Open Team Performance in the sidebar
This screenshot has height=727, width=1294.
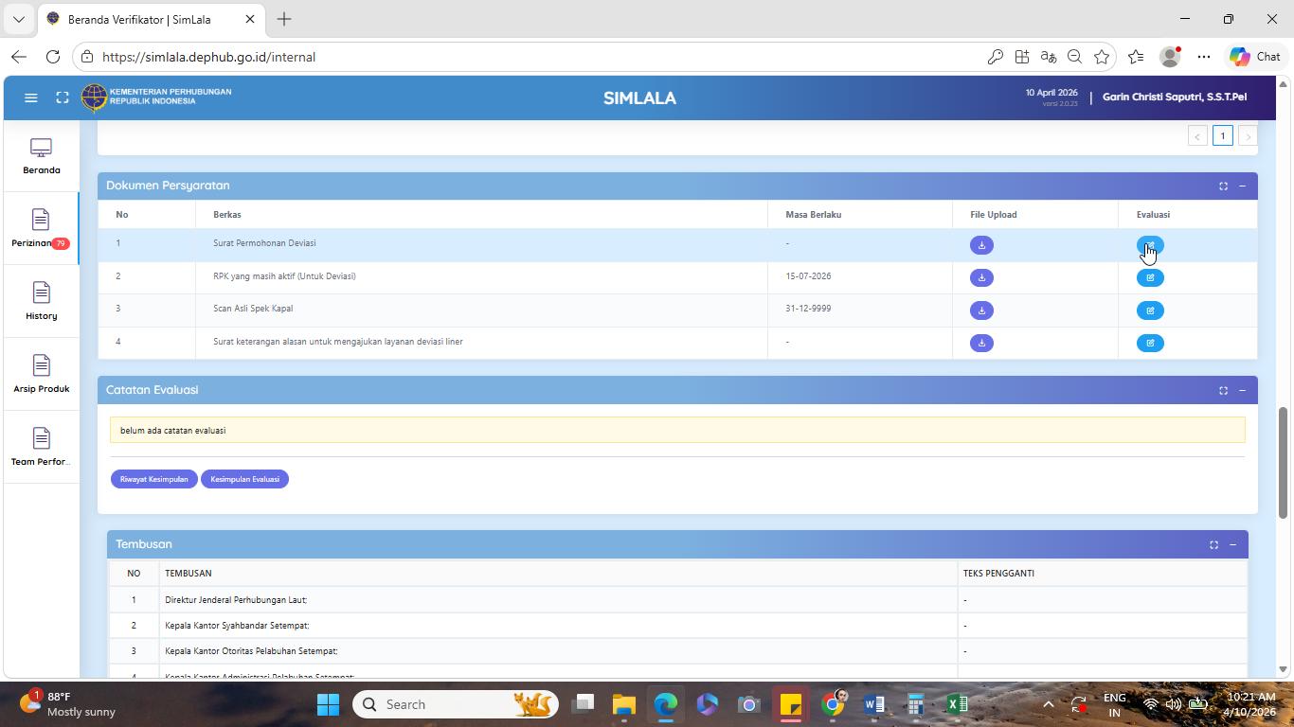click(x=42, y=448)
